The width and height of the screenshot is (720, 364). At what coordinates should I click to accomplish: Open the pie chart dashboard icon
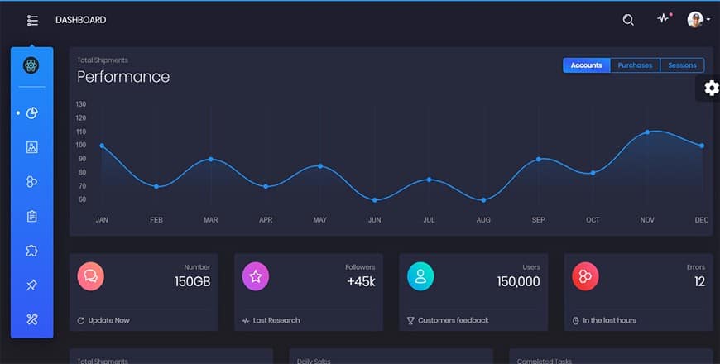31,113
